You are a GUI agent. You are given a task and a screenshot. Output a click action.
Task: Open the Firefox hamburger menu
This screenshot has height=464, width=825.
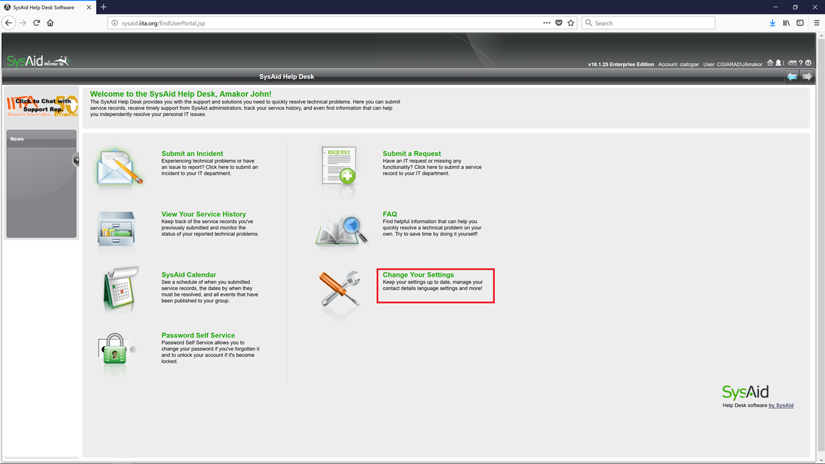coord(816,23)
